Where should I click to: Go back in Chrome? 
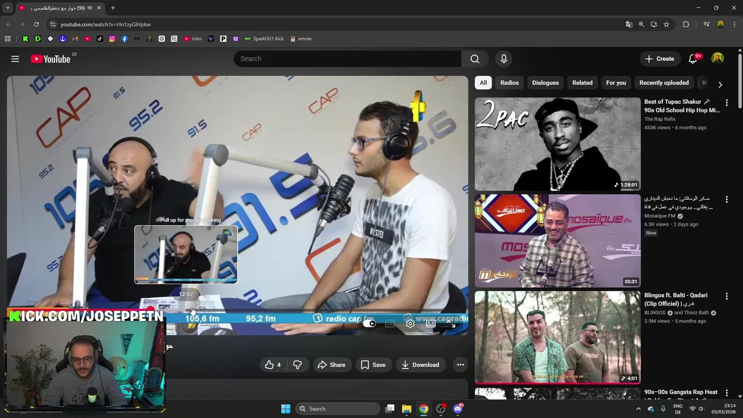[x=8, y=24]
